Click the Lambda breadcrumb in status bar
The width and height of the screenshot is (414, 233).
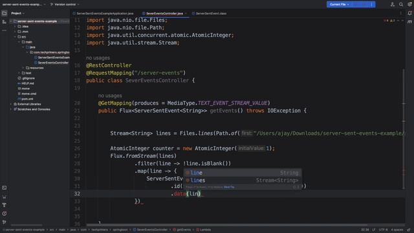pyautogui.click(x=203, y=230)
